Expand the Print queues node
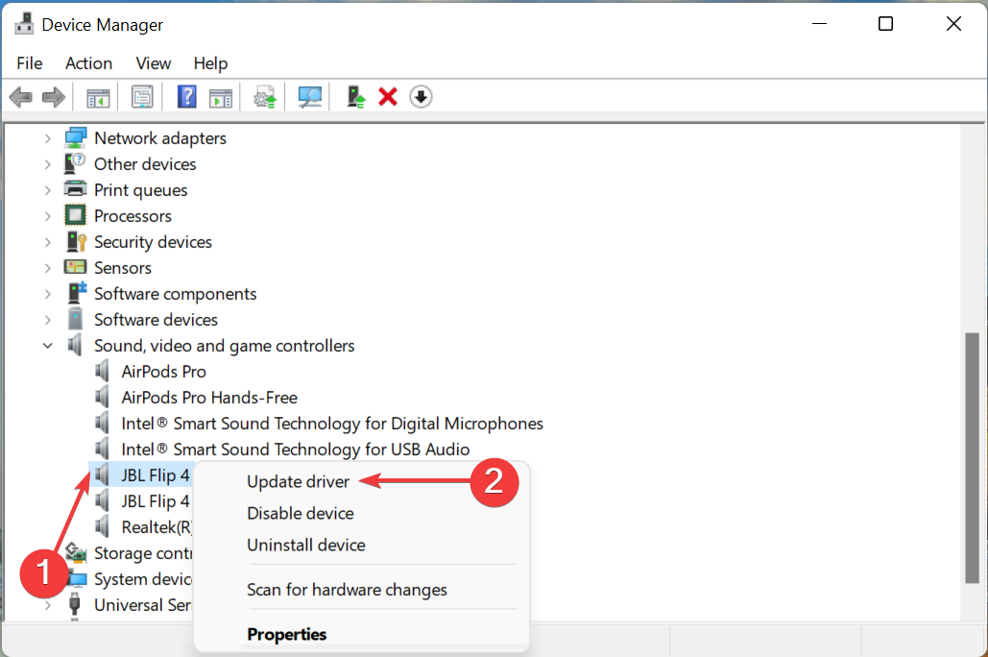 pyautogui.click(x=47, y=190)
